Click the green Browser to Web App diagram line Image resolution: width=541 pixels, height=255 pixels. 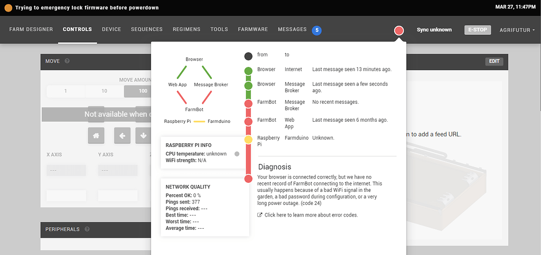point(182,72)
